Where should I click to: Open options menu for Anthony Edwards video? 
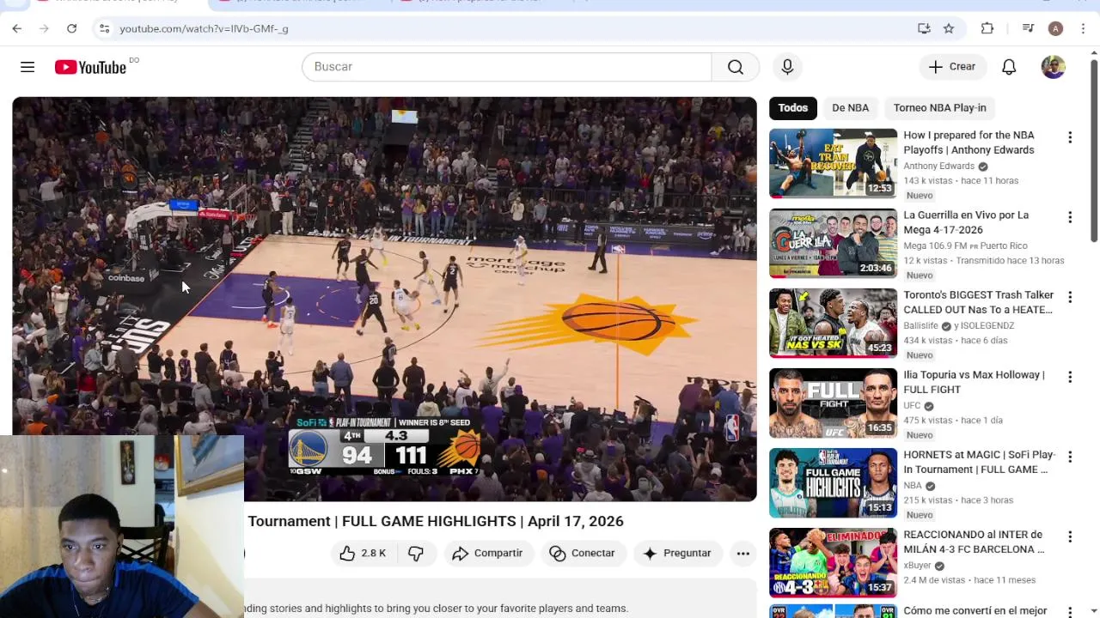tap(1070, 137)
